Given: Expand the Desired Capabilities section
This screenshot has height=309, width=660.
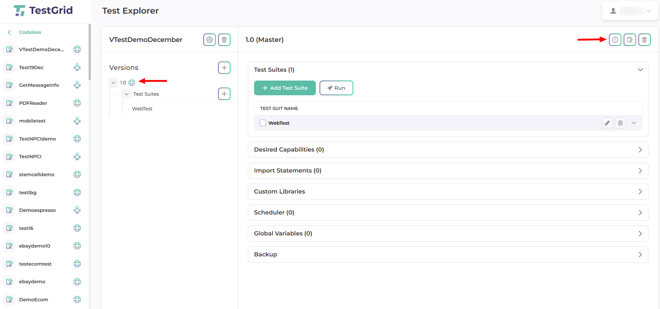Looking at the screenshot, I should 447,150.
